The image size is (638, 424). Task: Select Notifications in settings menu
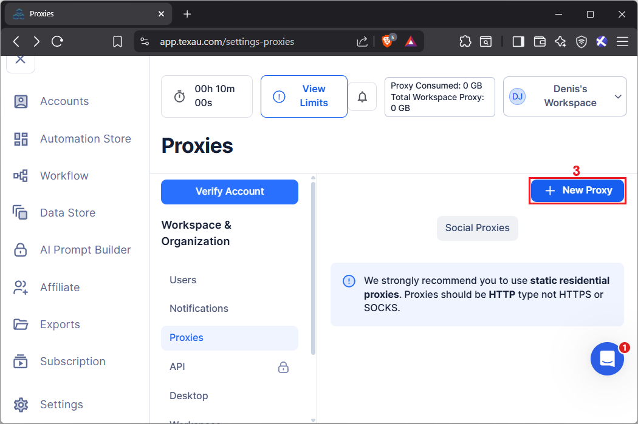pyautogui.click(x=199, y=308)
